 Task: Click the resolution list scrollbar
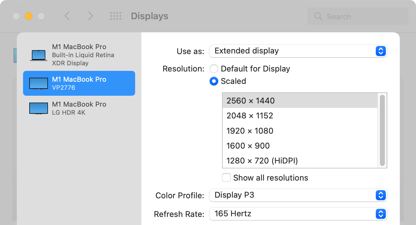[x=382, y=131]
